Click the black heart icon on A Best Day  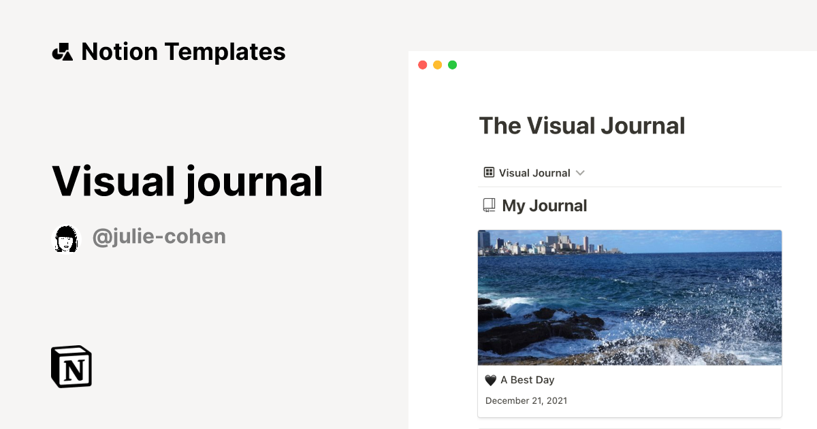tap(490, 379)
